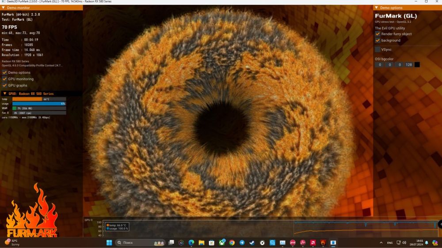Screen dimensions: 442x248
Task: Show hidden system tray icons chevron
Action: click(x=381, y=242)
